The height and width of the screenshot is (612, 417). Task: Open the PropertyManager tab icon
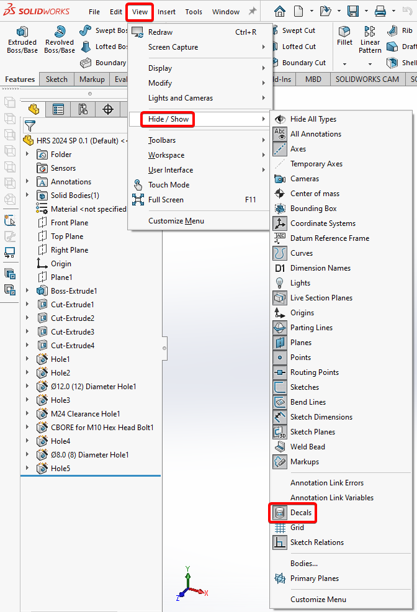pyautogui.click(x=58, y=109)
